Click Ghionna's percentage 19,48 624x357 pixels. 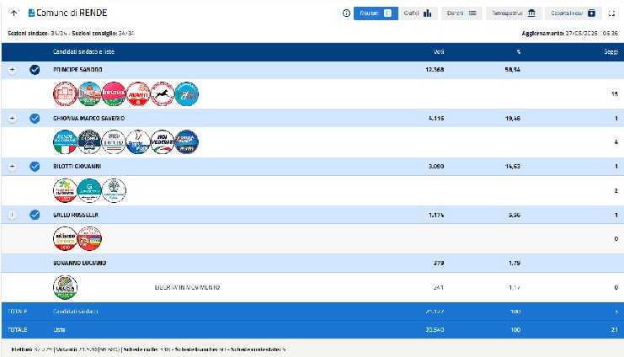click(x=513, y=118)
